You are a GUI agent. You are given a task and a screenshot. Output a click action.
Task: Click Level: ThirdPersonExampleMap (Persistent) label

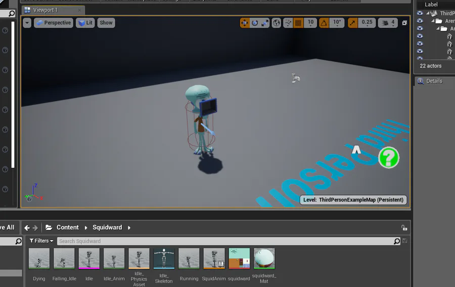[353, 200]
